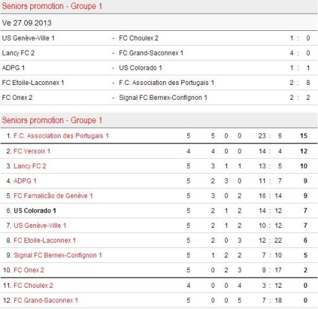The height and width of the screenshot is (309, 318).
Task: Click the standings Seniors promotion - Groupe 1 heading
Action: (52, 120)
